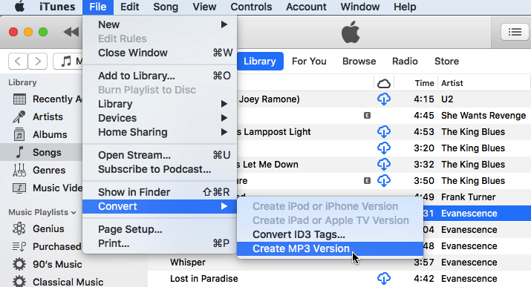Click explicit badge on the 3:50 row
The height and width of the screenshot is (287, 531).
367,181
